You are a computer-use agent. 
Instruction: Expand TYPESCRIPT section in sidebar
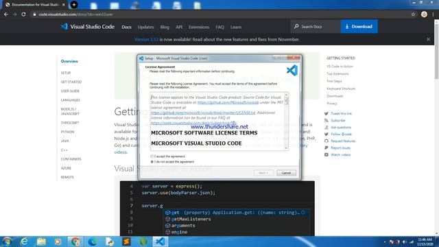[70, 123]
